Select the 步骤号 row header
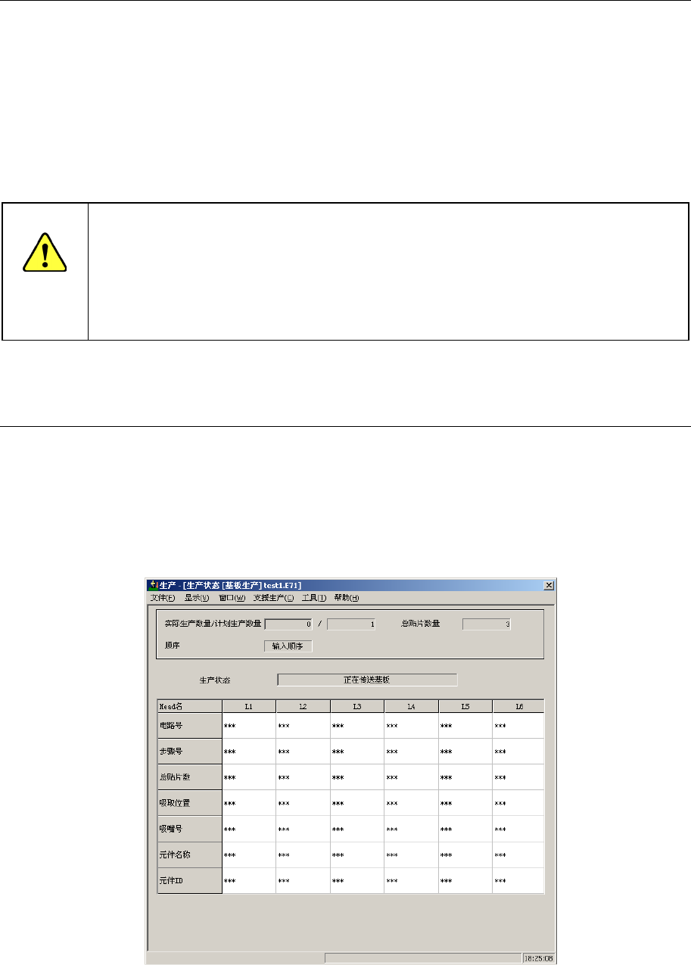 click(x=189, y=752)
